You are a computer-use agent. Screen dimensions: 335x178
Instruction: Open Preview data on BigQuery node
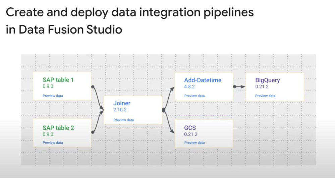coord(265,96)
